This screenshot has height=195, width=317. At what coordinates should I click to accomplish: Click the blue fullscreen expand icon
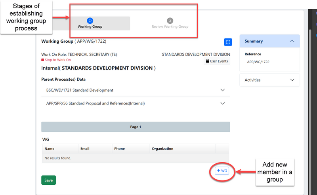(227, 42)
